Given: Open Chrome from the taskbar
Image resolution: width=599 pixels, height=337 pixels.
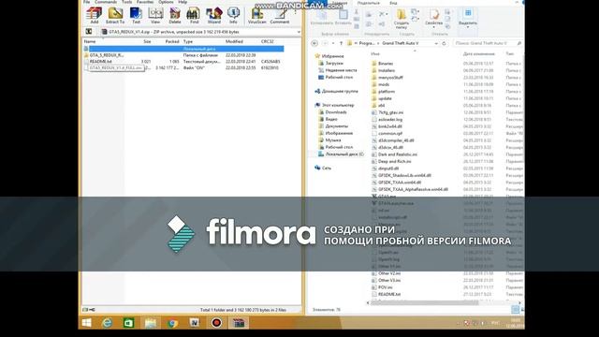Looking at the screenshot, I should pyautogui.click(x=172, y=323).
